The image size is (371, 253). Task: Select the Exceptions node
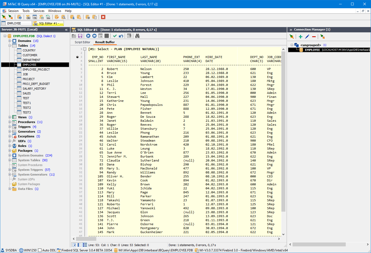point(26,136)
